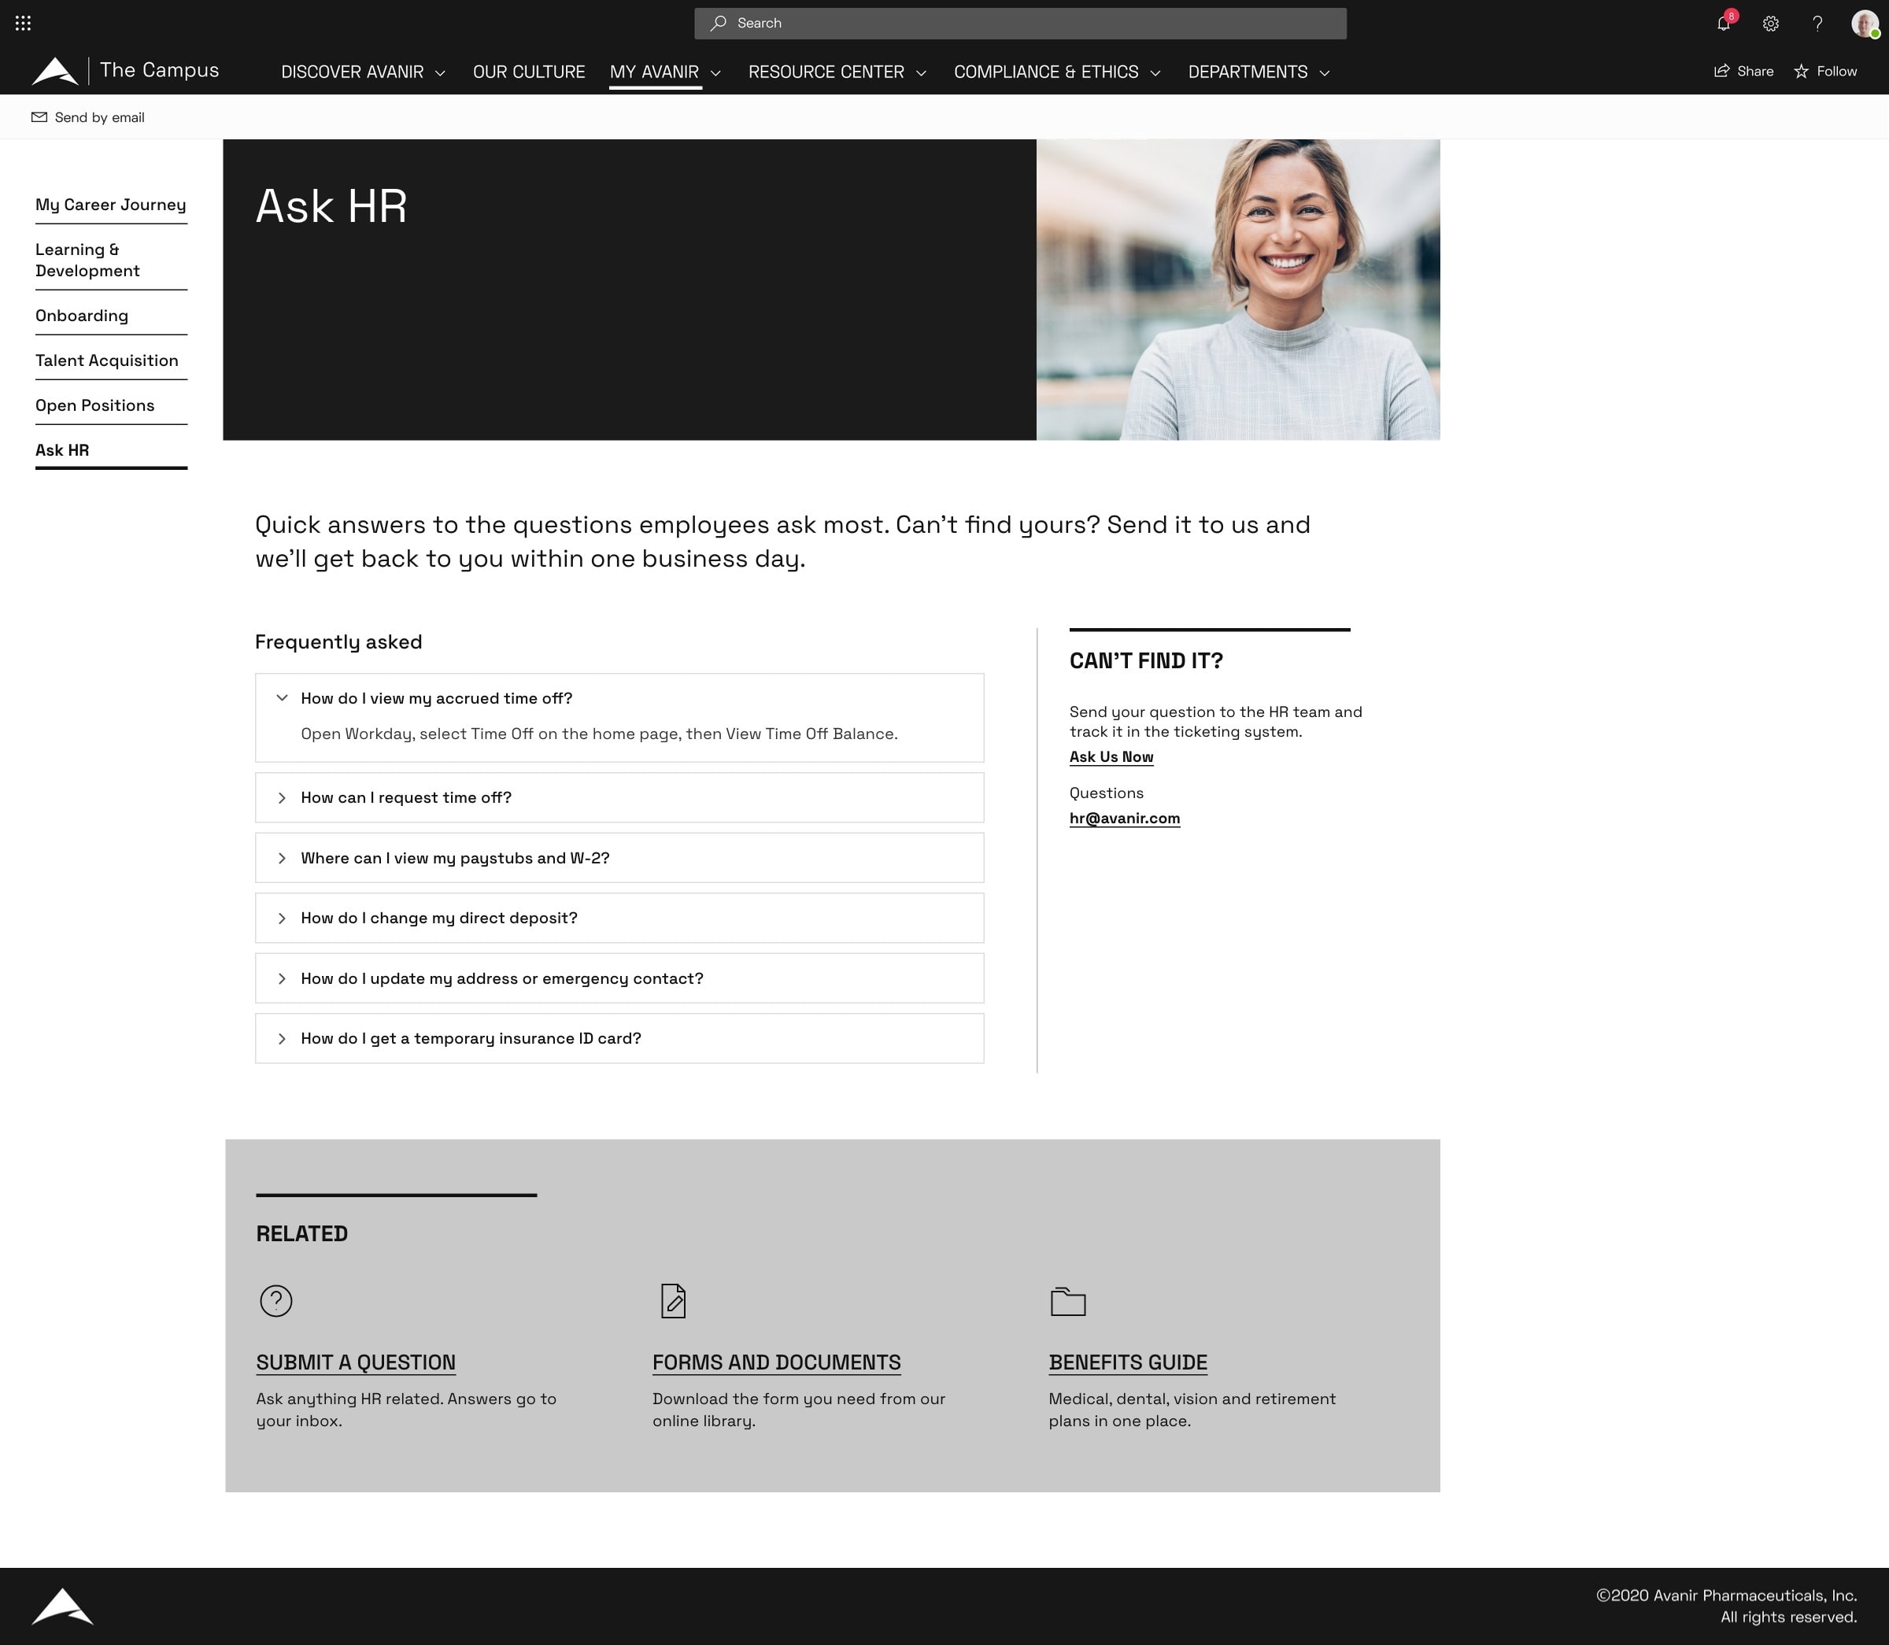Screen dimensions: 1889x1645
Task: Expand temporary insurance ID card question
Action: click(x=619, y=1037)
